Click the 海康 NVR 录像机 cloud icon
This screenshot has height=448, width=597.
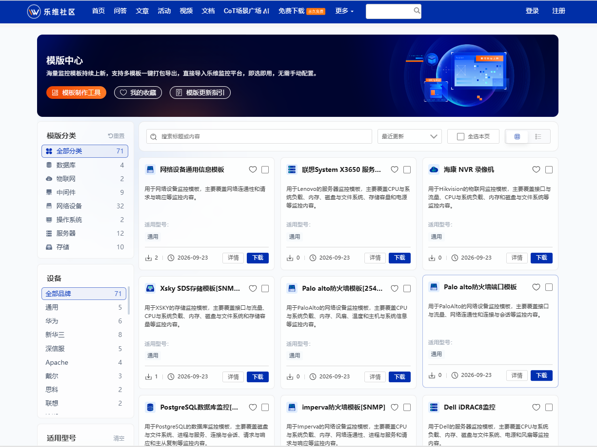pyautogui.click(x=434, y=169)
